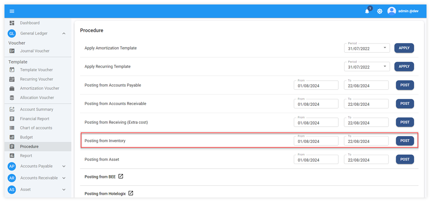
Task: Click the Journal Voucher icon in sidebar
Action: 12,51
